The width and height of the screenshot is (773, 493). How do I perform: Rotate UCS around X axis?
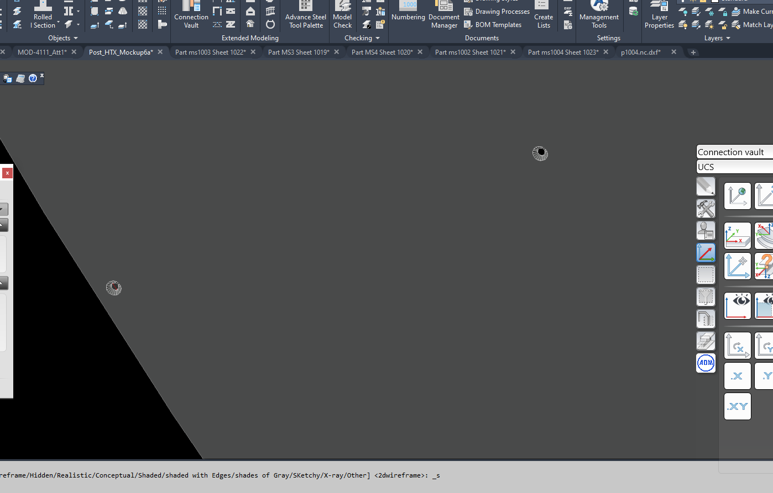click(738, 346)
